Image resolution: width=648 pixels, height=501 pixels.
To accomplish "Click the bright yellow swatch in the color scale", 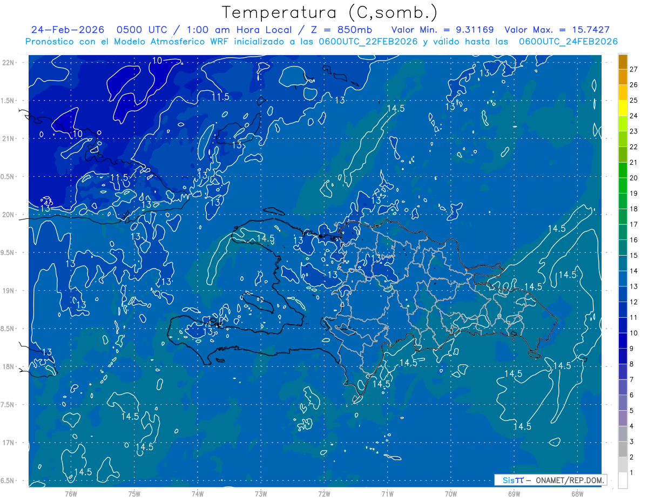I will [x=623, y=108].
